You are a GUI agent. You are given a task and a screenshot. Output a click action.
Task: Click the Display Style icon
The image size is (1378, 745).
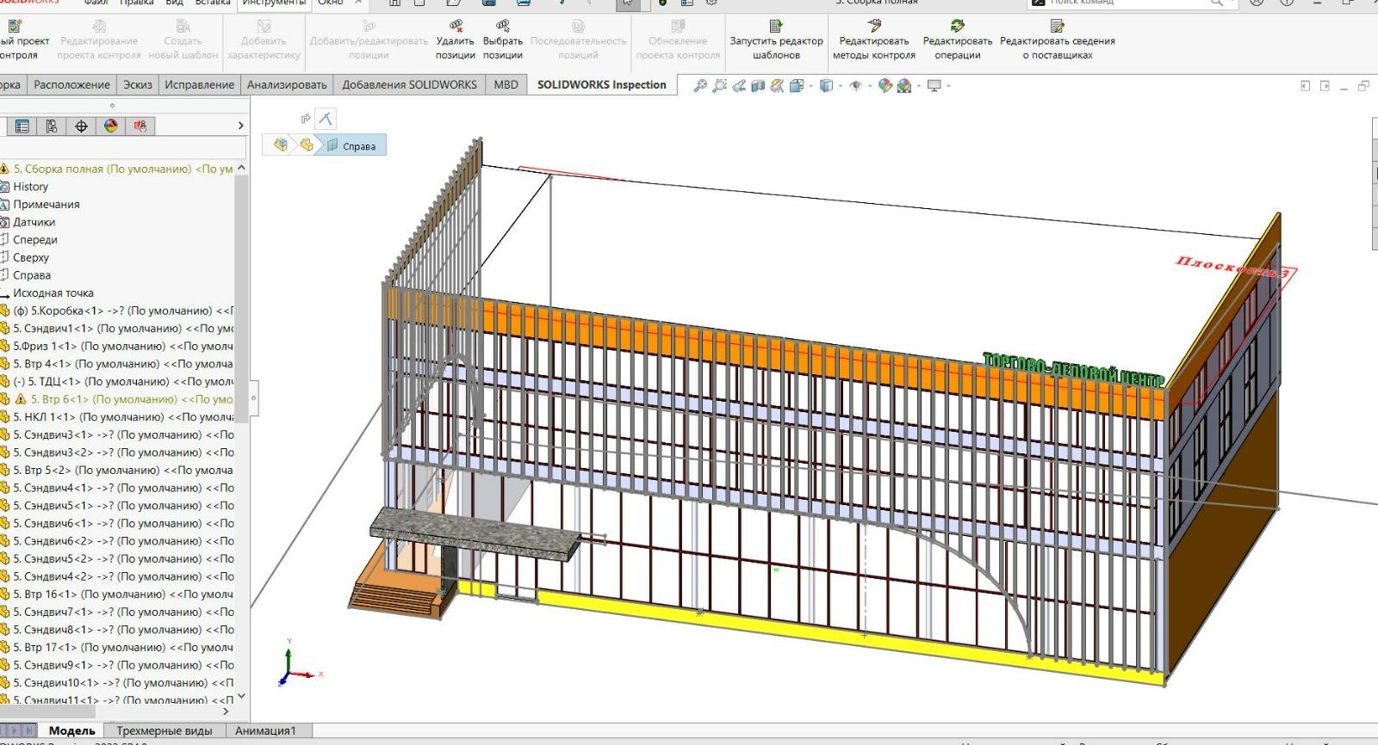tap(826, 85)
